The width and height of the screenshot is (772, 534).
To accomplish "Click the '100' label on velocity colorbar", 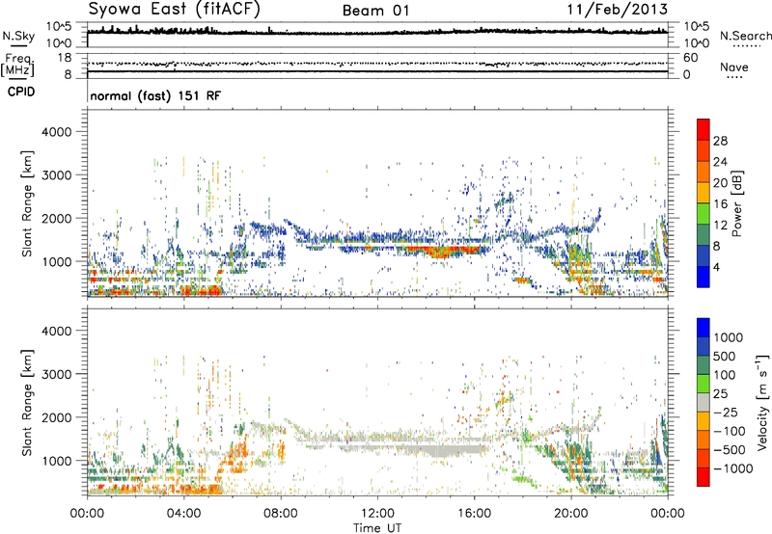I will (725, 375).
